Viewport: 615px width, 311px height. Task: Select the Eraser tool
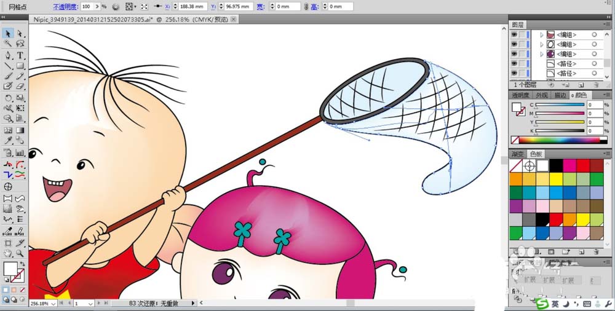(x=20, y=86)
